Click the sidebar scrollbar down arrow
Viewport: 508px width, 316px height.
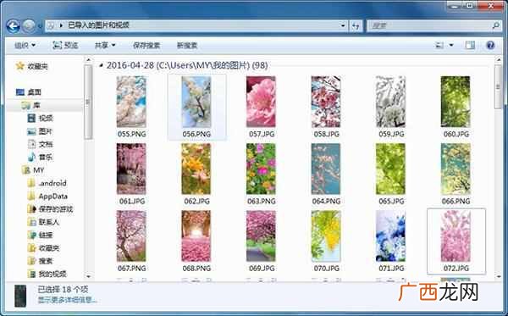coord(88,276)
